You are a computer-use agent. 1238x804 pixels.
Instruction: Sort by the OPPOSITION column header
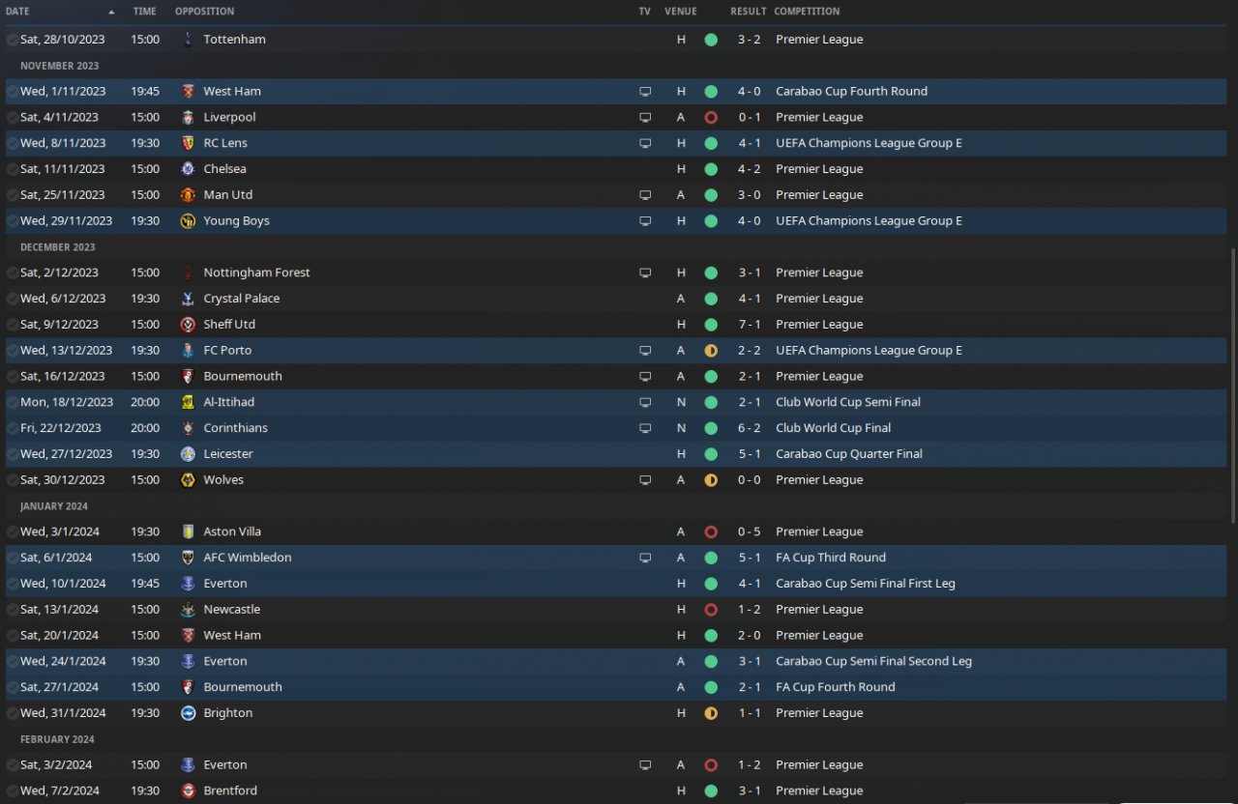click(204, 12)
